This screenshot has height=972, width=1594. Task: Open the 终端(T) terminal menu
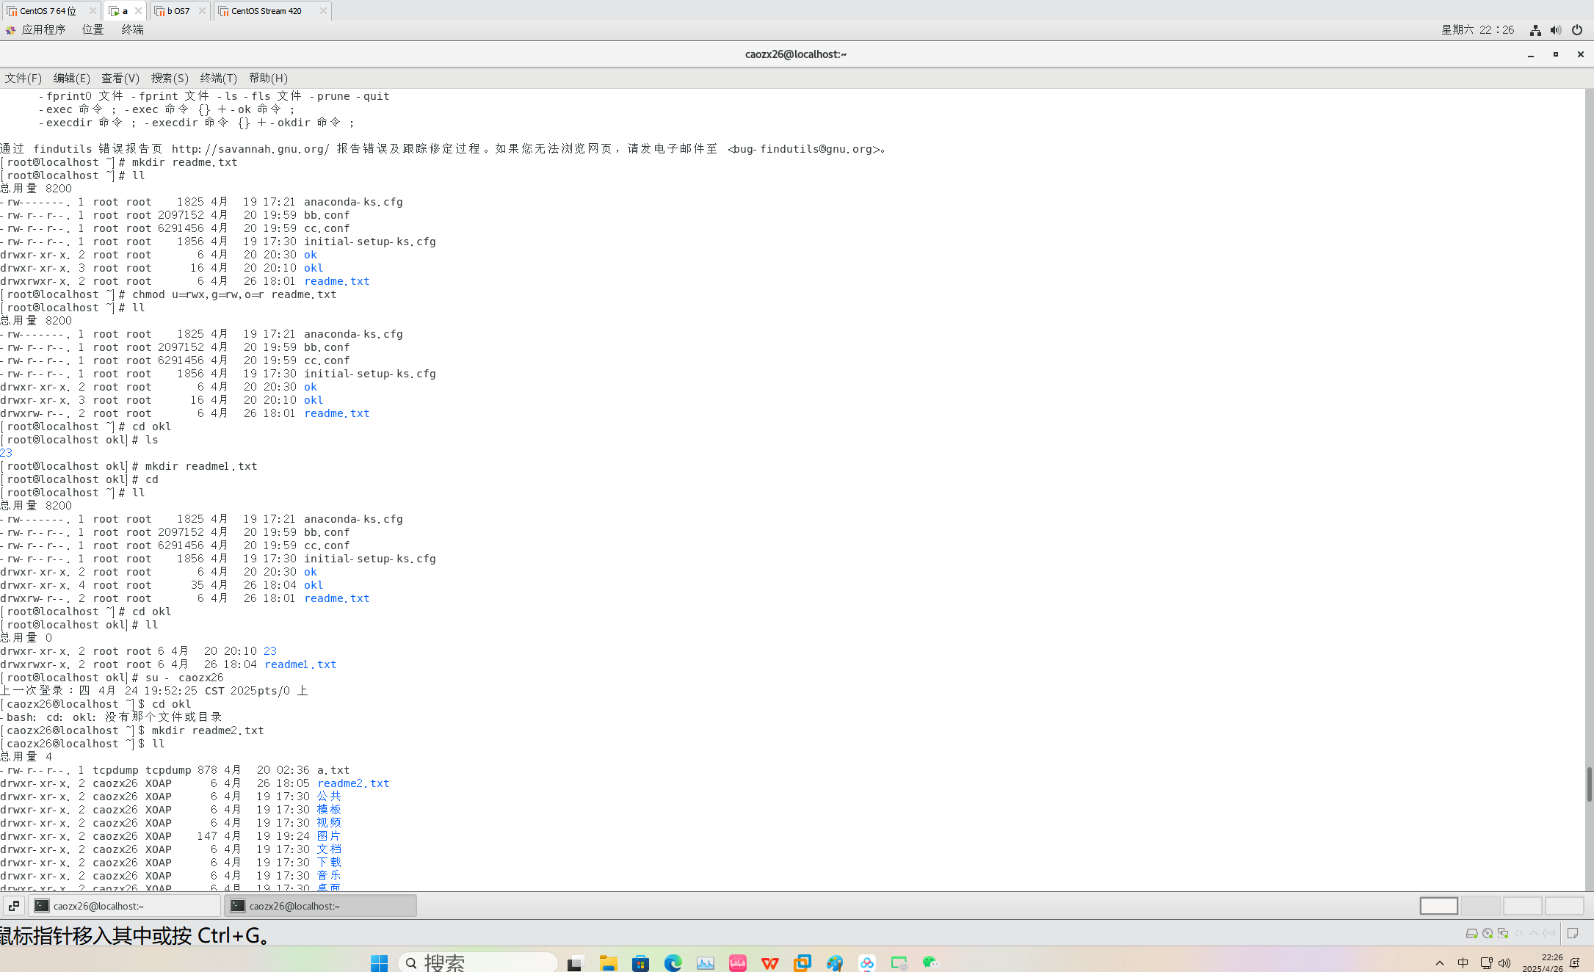click(218, 78)
